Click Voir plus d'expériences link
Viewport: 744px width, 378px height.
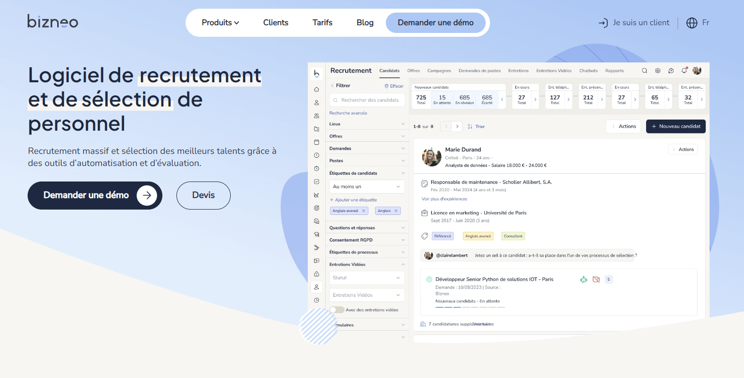pos(444,199)
